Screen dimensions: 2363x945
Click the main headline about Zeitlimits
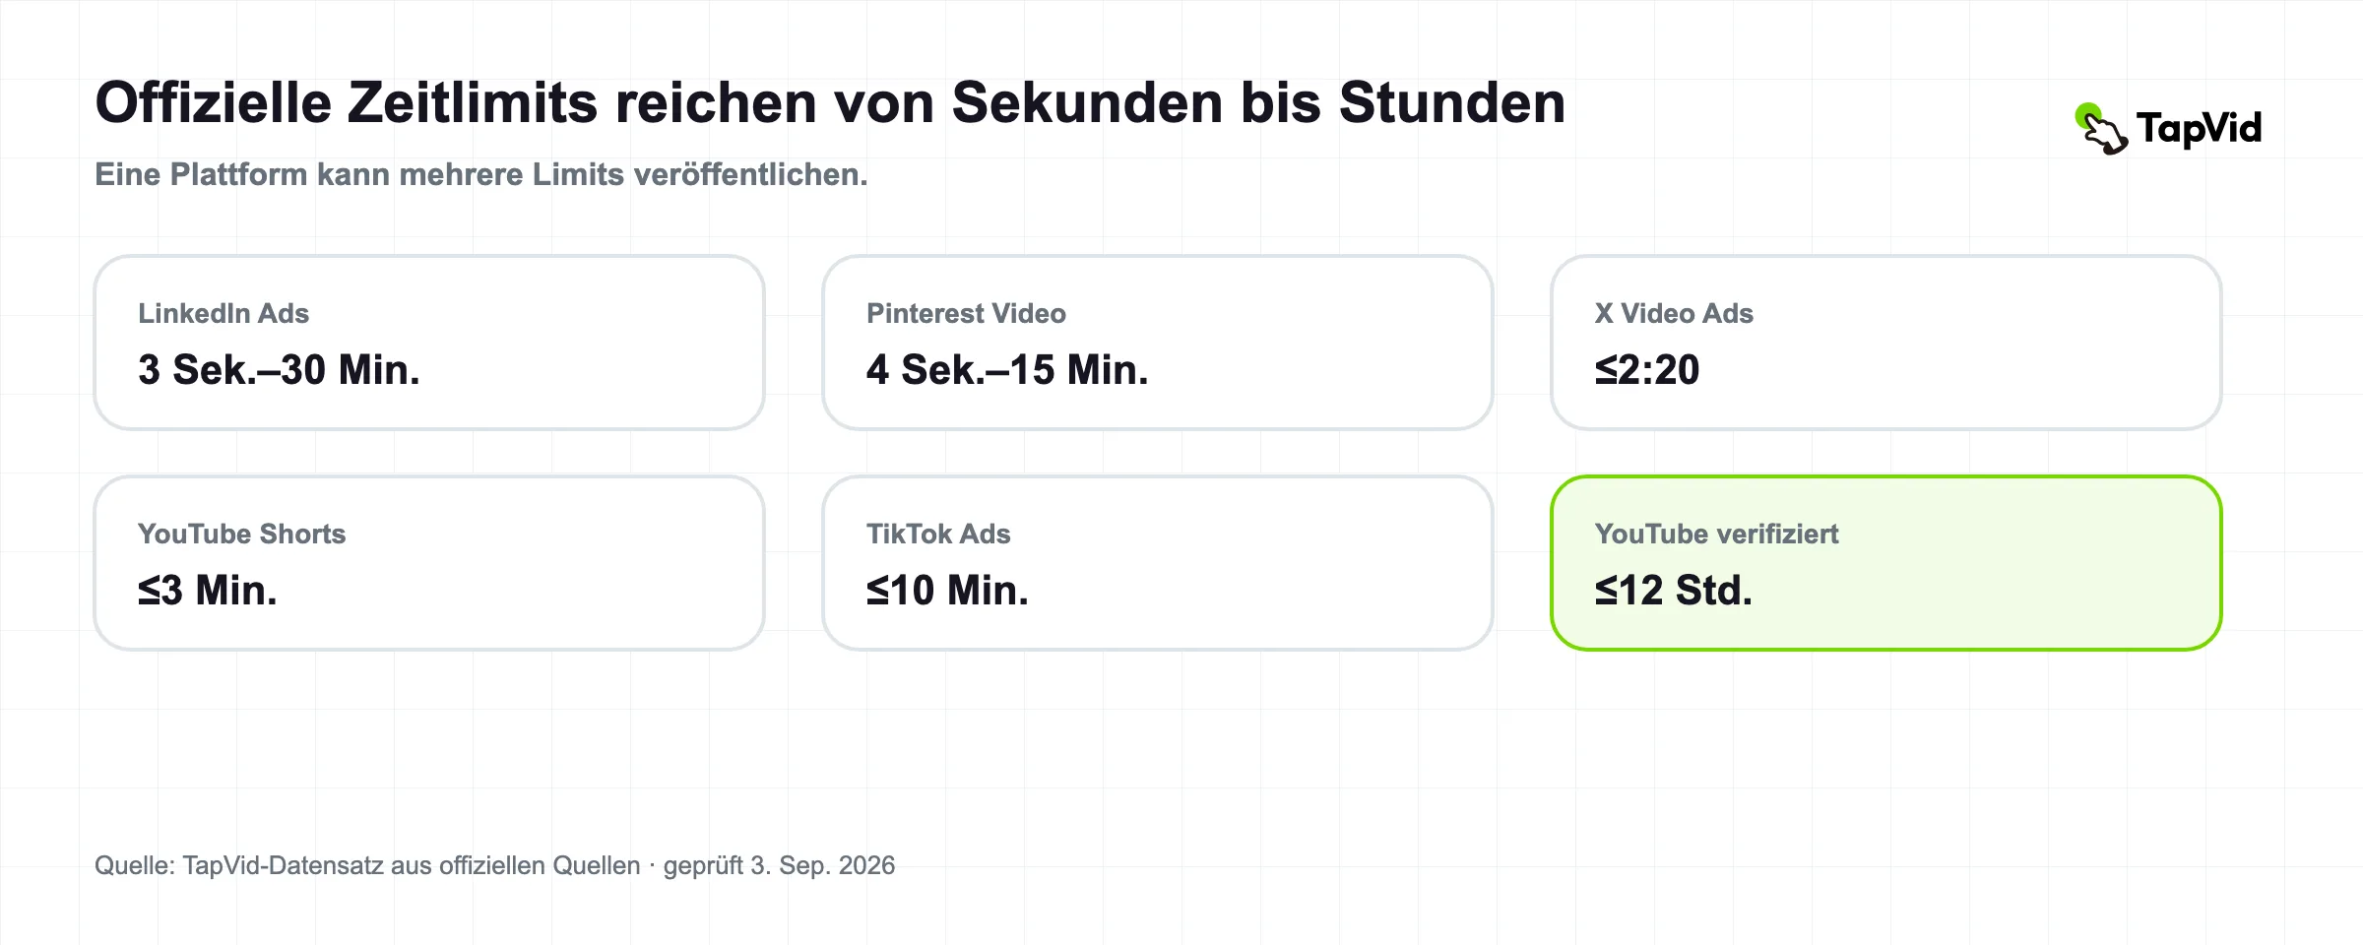(830, 102)
